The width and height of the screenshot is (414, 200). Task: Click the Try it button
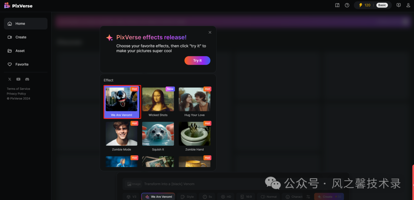click(x=197, y=60)
